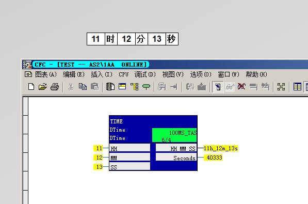Click the yellow grid sheet view icon
The height and width of the screenshot is (204, 308).
tap(297, 87)
